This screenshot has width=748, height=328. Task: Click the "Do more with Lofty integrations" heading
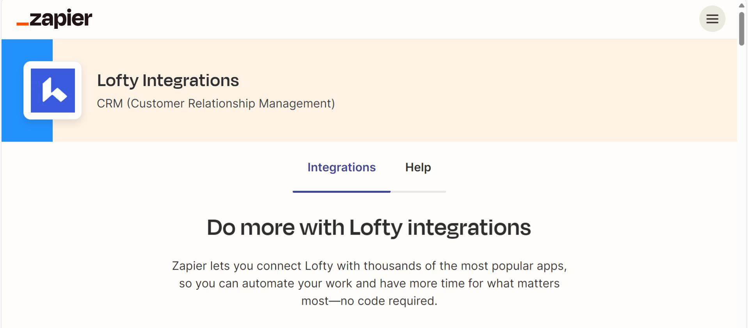click(368, 227)
